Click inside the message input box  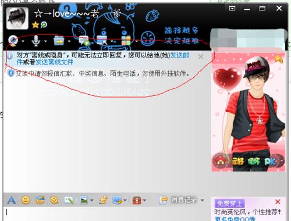(107, 213)
